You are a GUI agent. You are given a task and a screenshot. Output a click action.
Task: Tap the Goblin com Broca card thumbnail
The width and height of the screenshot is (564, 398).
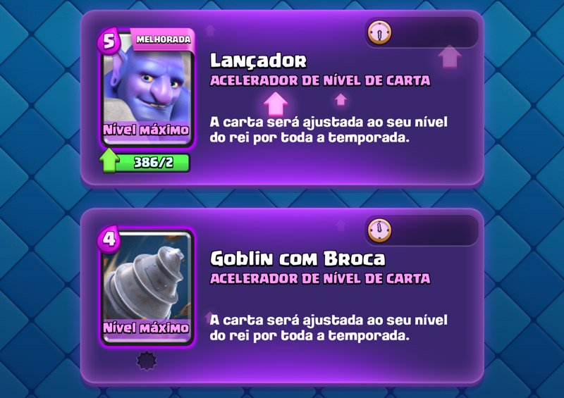[x=147, y=287]
